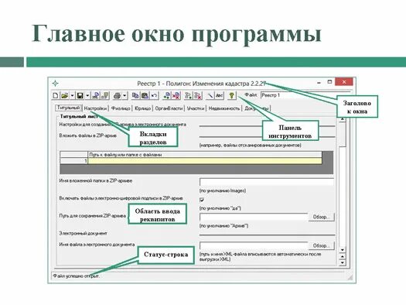The image size is (406, 305).
Task: Expand the dropdown arrow next to Save
Action: tap(87, 96)
